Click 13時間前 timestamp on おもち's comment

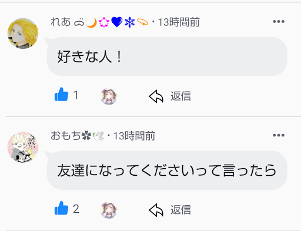tap(134, 136)
